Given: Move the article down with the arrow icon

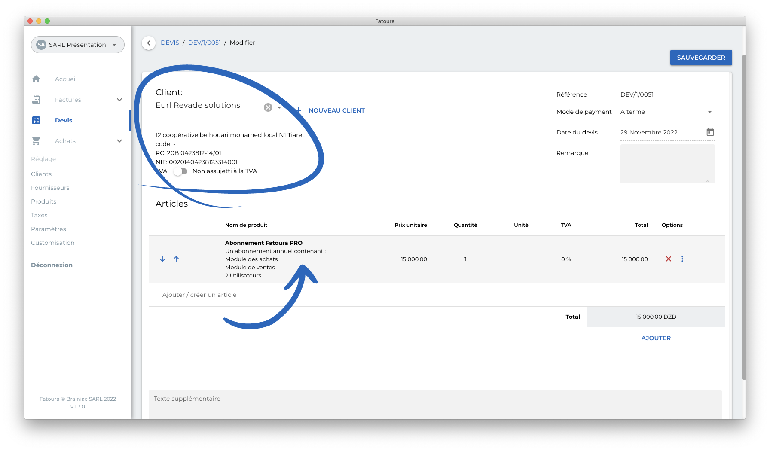Looking at the screenshot, I should tap(162, 259).
